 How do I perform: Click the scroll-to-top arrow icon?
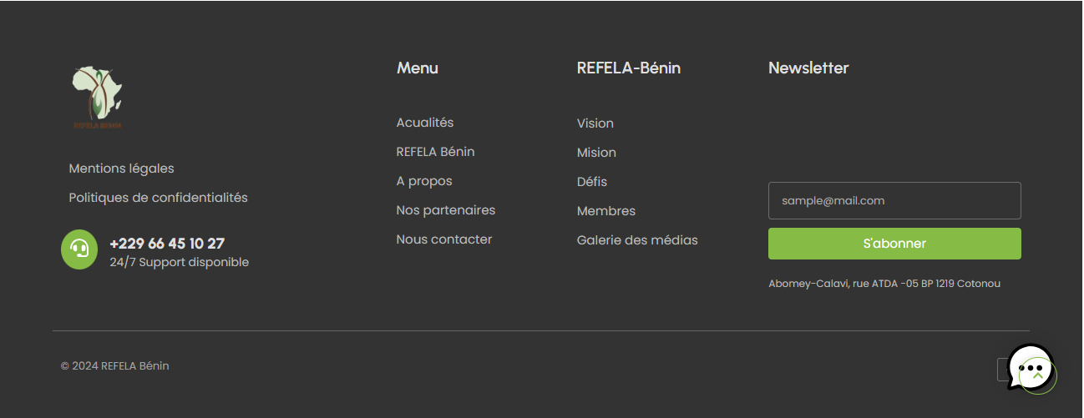click(x=1038, y=376)
